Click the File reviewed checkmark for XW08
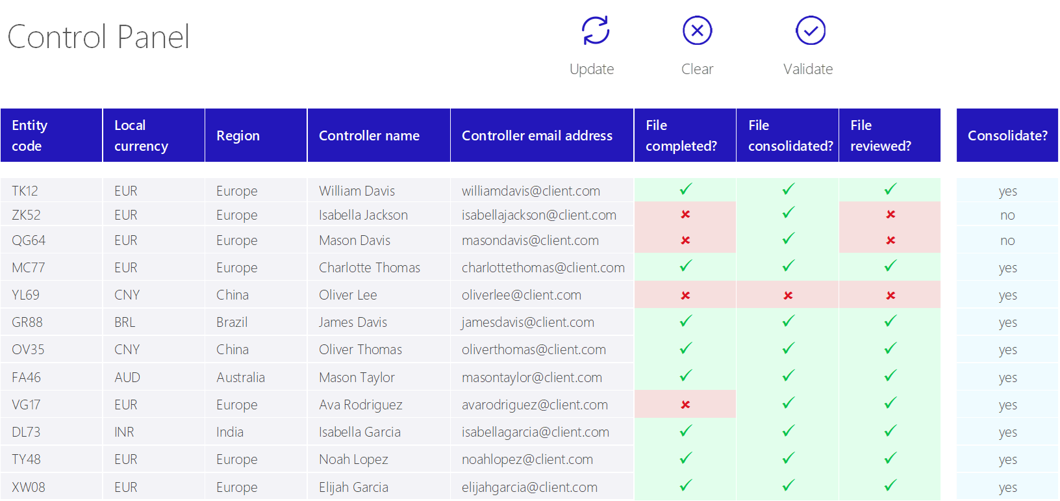 (x=890, y=485)
